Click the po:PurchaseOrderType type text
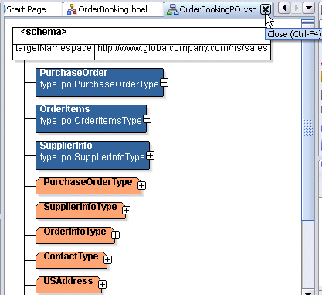The height and width of the screenshot is (295, 322). [110, 84]
